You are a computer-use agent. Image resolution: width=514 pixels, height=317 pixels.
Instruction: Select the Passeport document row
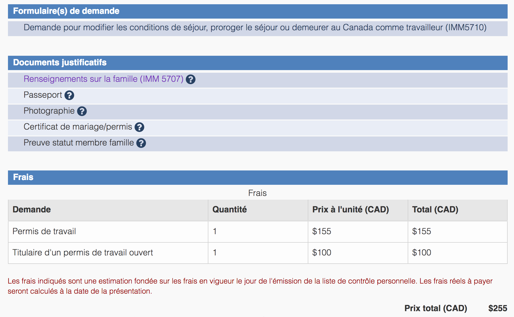(x=43, y=95)
